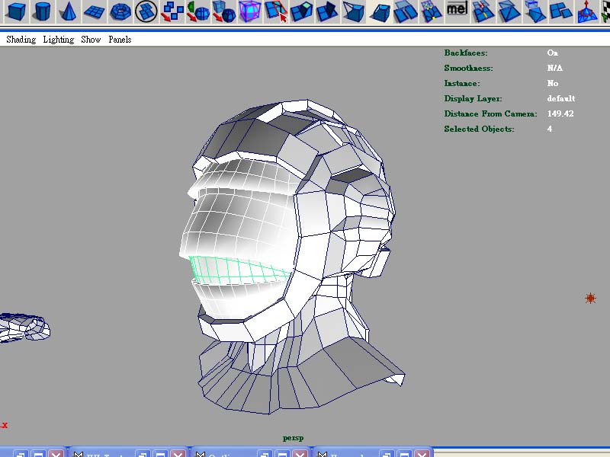Click the Smoothness 'N/A' value
610x457 pixels.
click(x=555, y=68)
